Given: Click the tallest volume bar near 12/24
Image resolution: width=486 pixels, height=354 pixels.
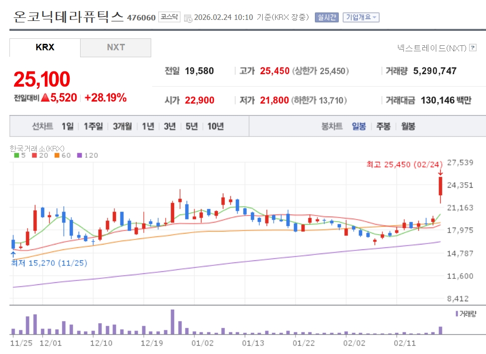Looking at the screenshot, I should pos(172,322).
